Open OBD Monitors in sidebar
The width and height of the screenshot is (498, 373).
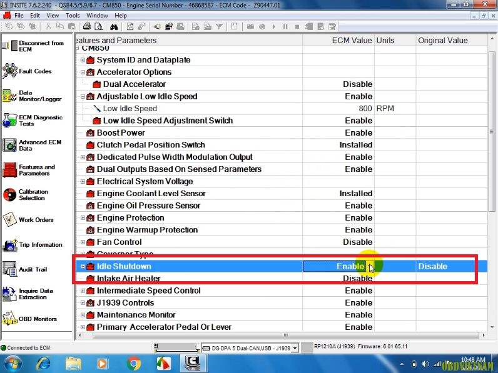tap(30, 319)
